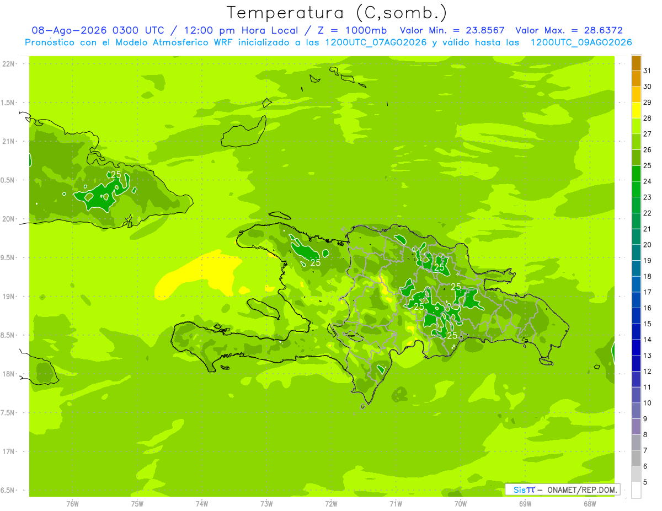Click the colorbar swatch between 30 and 31
Viewport: 662px width, 511px height.
tap(636, 79)
